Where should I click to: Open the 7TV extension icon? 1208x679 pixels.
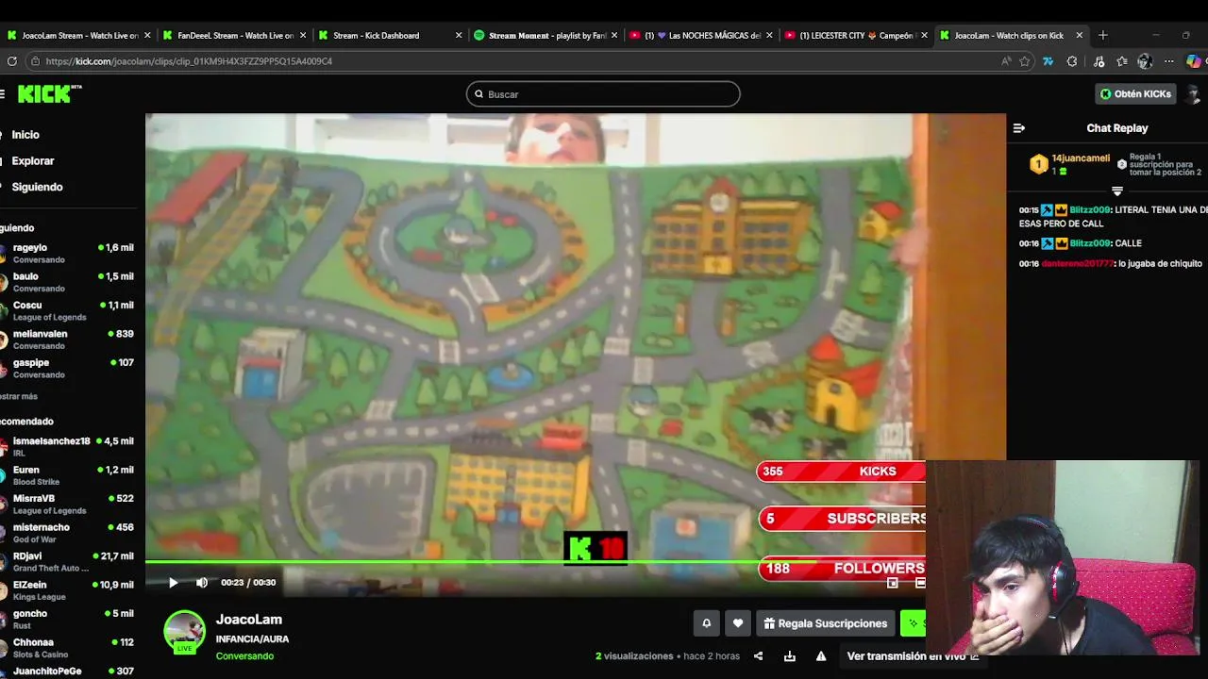point(1048,61)
